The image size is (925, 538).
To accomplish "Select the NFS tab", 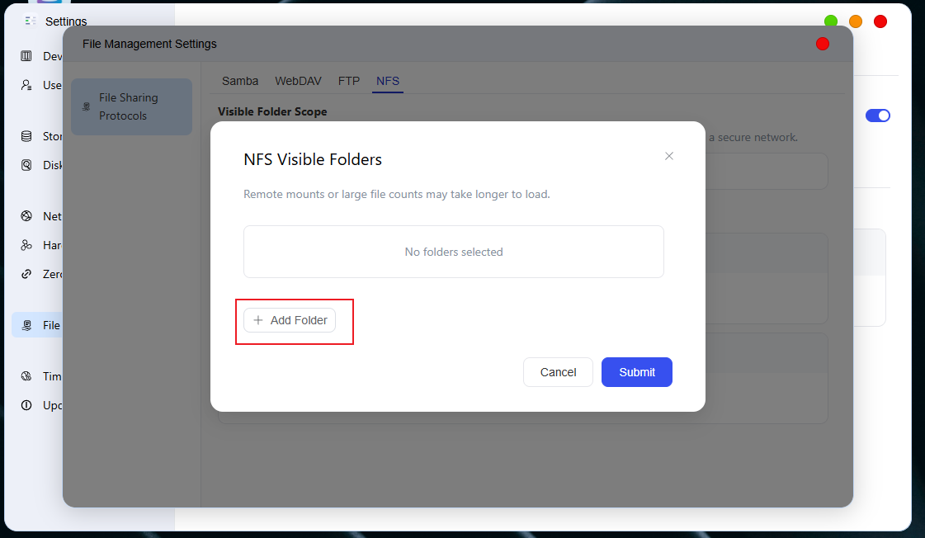I will (388, 81).
